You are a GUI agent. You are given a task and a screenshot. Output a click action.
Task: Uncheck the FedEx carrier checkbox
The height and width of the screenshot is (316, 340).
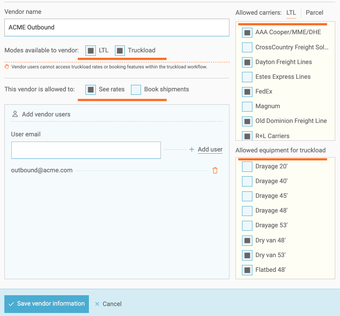pos(247,92)
